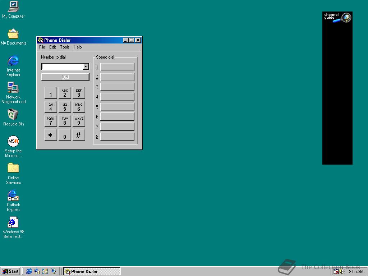Open the Tools menu
The width and height of the screenshot is (368, 276).
pyautogui.click(x=65, y=47)
